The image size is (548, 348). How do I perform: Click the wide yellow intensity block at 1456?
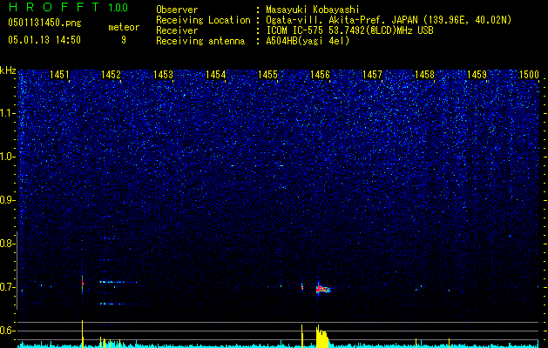[322, 337]
